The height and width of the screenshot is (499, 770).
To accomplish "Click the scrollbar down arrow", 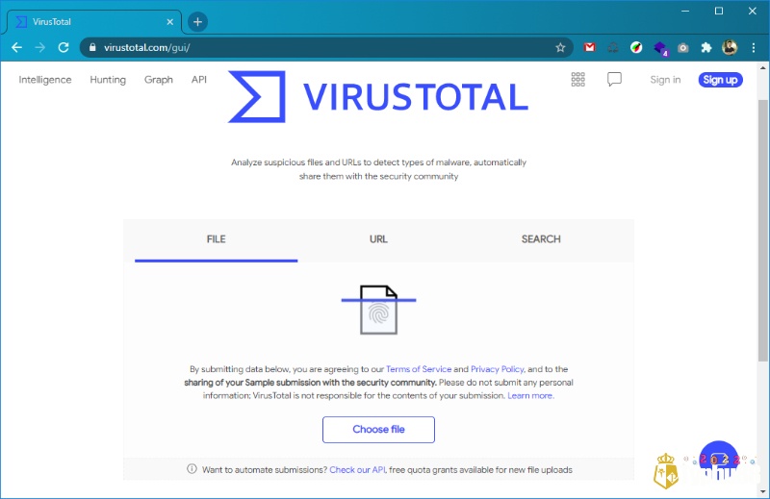I will (762, 491).
